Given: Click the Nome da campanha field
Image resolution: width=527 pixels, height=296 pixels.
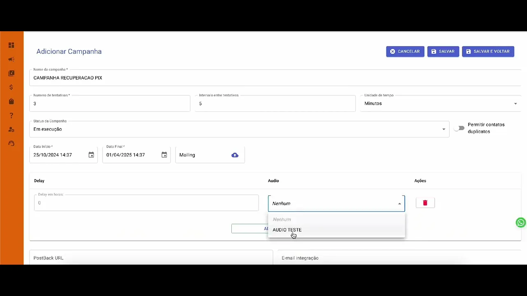Looking at the screenshot, I should [x=275, y=78].
